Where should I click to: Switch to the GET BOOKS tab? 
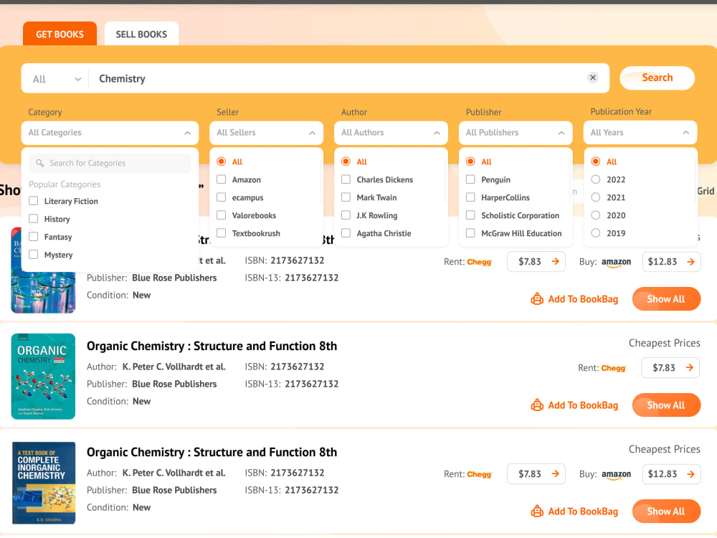[x=60, y=34]
